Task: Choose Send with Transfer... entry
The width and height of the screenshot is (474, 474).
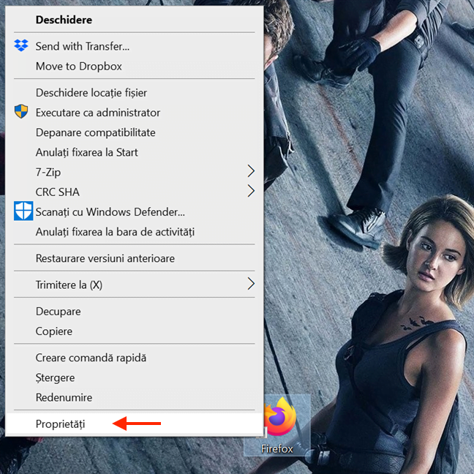Action: 134,46
